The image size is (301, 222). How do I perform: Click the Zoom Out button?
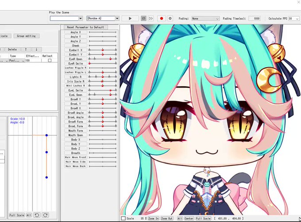tap(167, 218)
